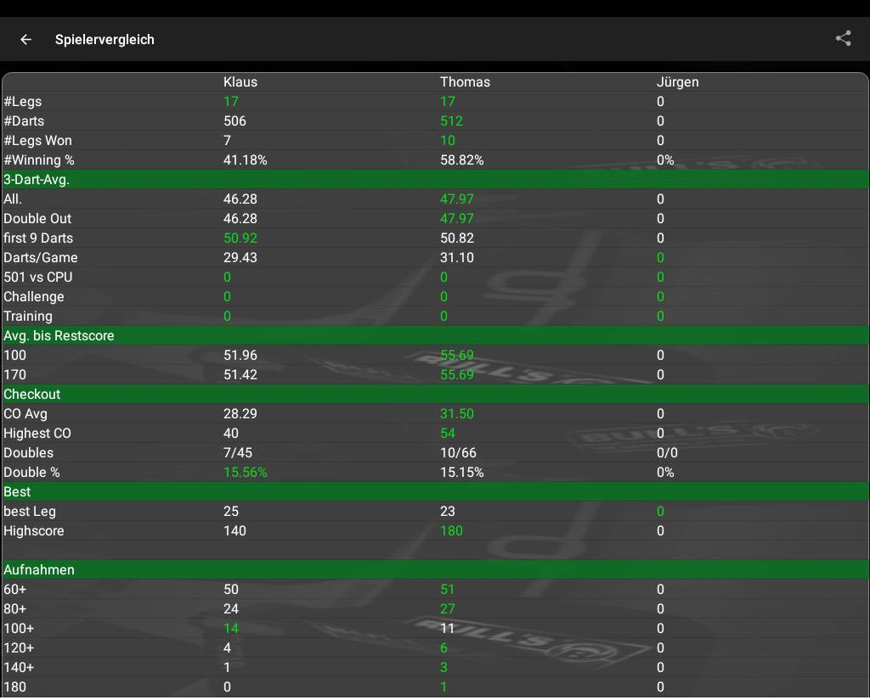The height and width of the screenshot is (700, 870).
Task: Click Klaus's Darts/Game value 29.43
Action: click(x=240, y=258)
